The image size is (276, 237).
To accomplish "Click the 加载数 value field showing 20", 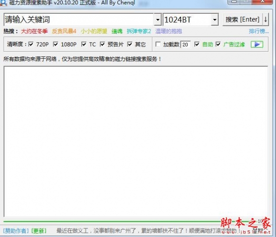I will pyautogui.click(x=186, y=45).
